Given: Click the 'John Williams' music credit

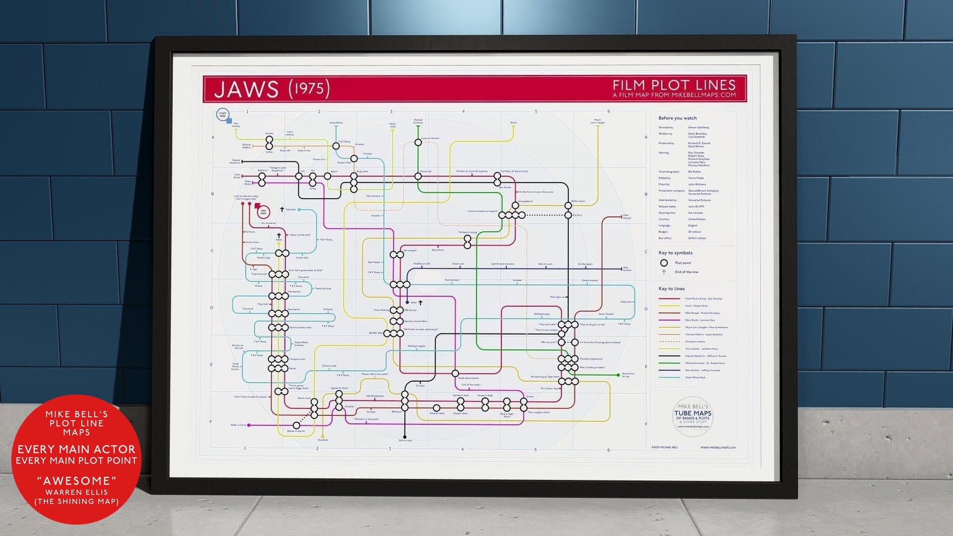Looking at the screenshot, I should point(696,184).
